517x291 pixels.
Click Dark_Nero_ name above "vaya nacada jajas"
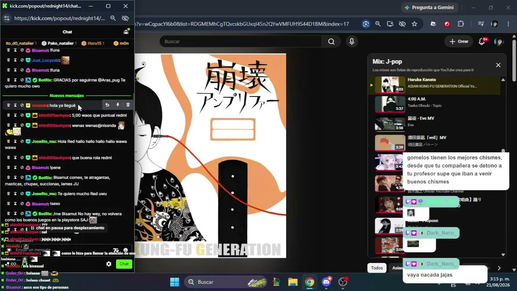[441, 264]
